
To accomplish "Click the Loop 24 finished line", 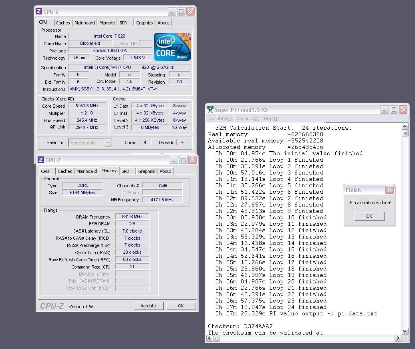I will (271, 307).
